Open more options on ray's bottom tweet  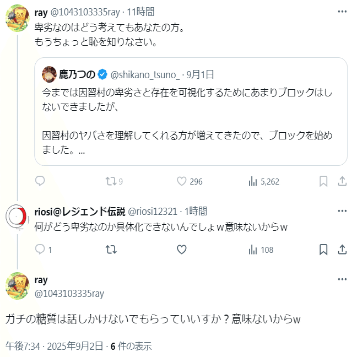click(342, 280)
